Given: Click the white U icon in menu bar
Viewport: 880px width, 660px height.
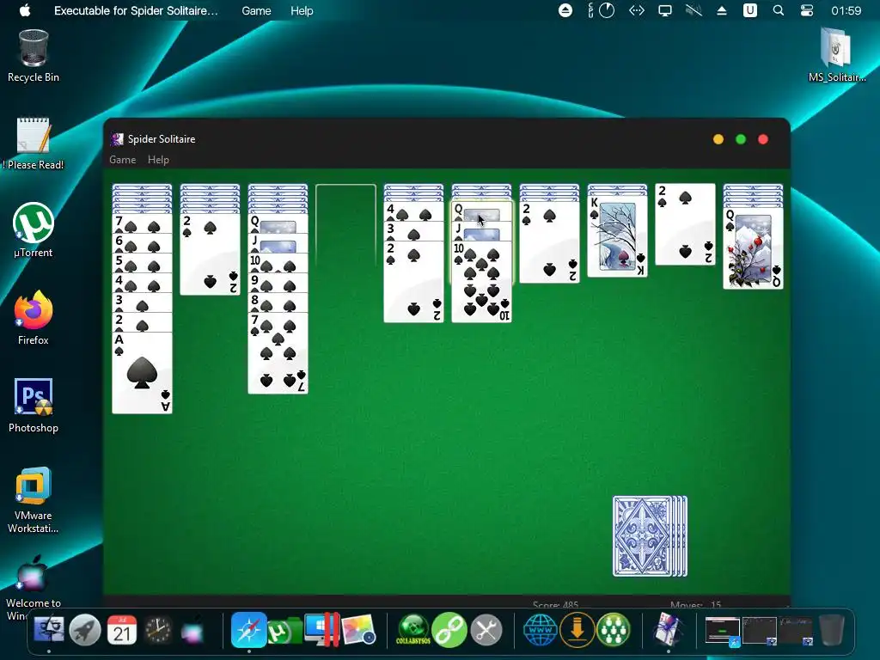Looking at the screenshot, I should (749, 10).
